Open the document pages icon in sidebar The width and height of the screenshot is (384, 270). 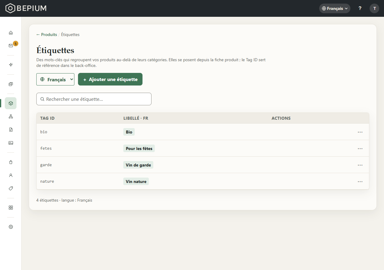[x=11, y=130]
